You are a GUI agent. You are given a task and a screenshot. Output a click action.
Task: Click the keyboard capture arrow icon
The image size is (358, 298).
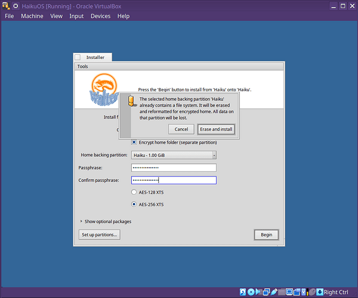point(320,292)
